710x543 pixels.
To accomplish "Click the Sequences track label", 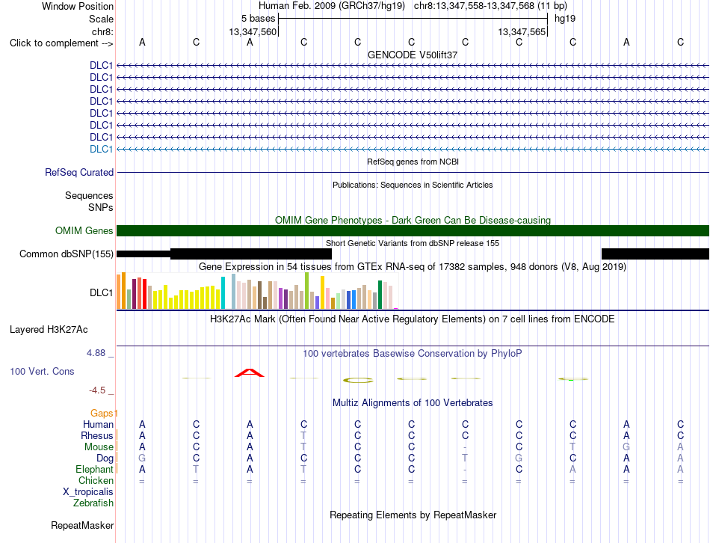I will pyautogui.click(x=89, y=195).
